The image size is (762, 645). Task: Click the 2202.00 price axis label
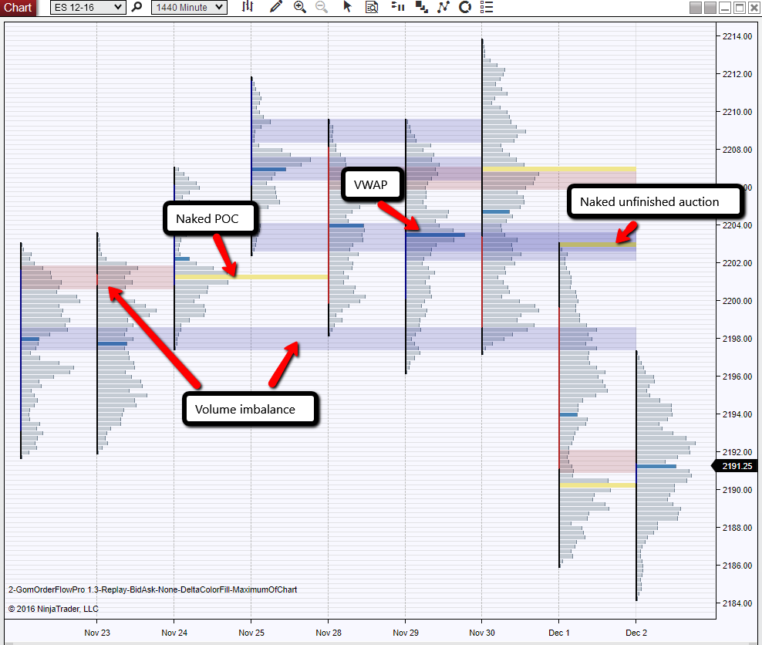coord(737,263)
